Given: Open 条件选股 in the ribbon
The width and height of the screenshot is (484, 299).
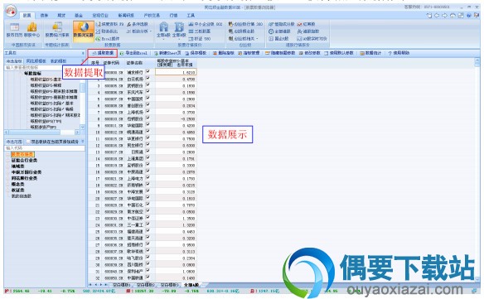Looking at the screenshot, I should tap(138, 24).
